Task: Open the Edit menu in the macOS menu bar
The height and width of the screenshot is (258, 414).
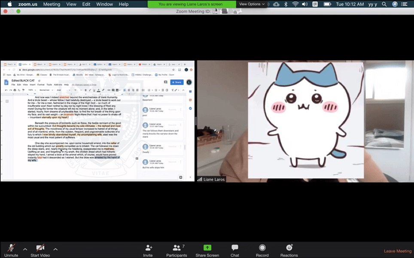Action: pyautogui.click(x=86, y=4)
